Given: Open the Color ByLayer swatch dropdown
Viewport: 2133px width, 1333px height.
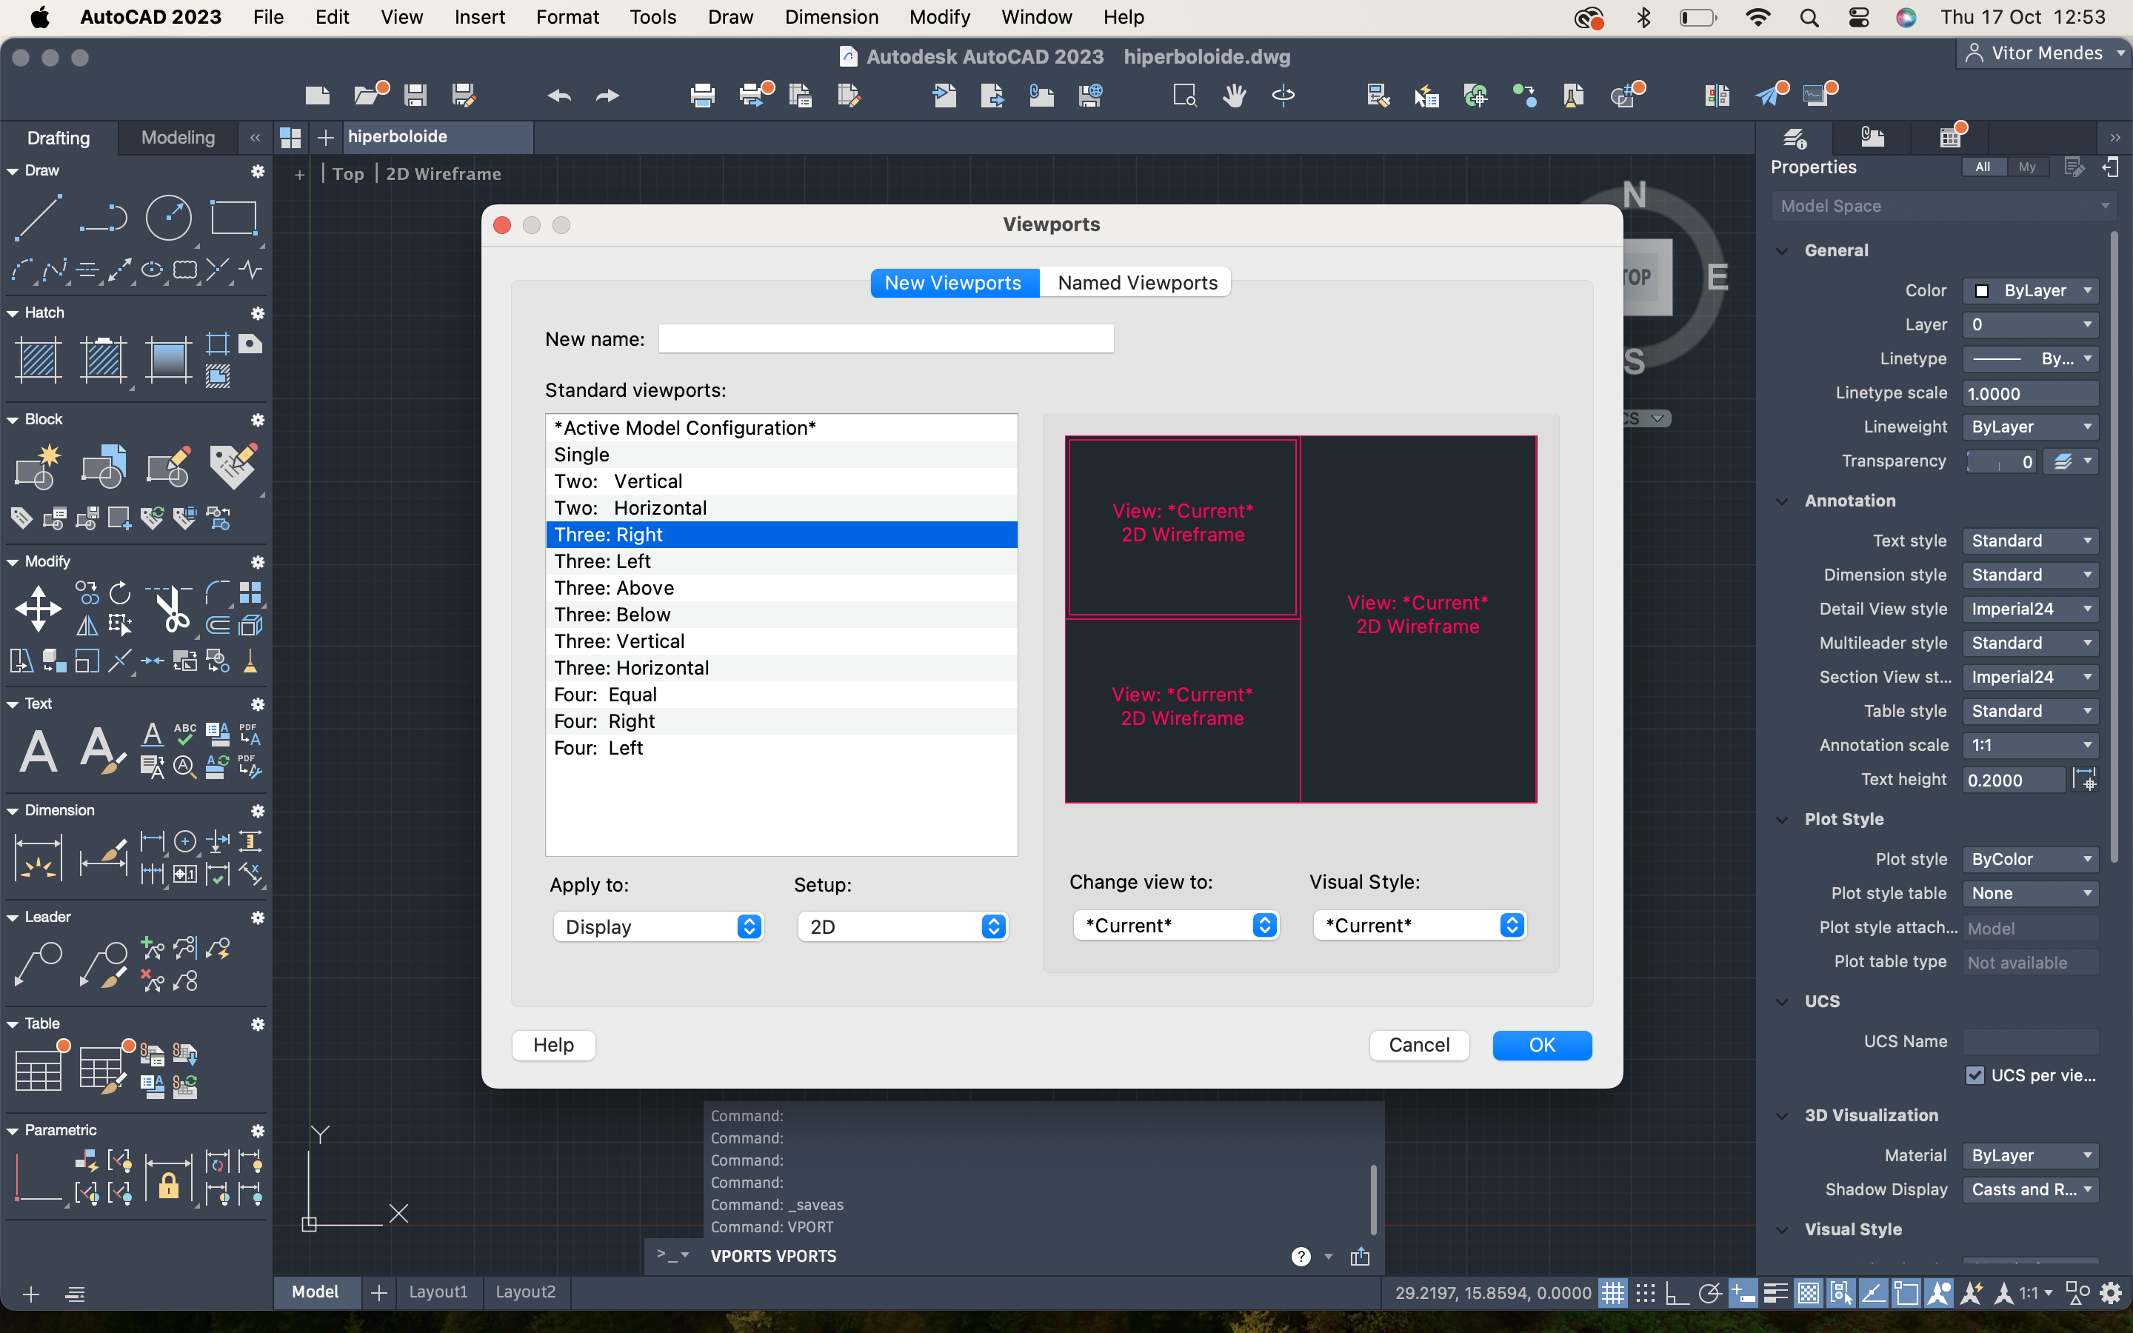Looking at the screenshot, I should pos(2030,290).
